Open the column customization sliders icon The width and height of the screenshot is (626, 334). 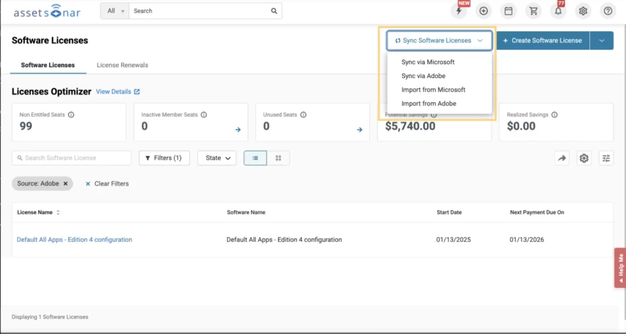point(606,158)
